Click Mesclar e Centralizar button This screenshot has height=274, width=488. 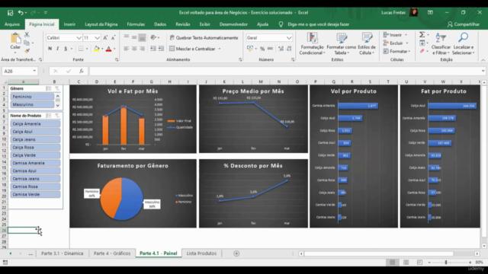193,49
